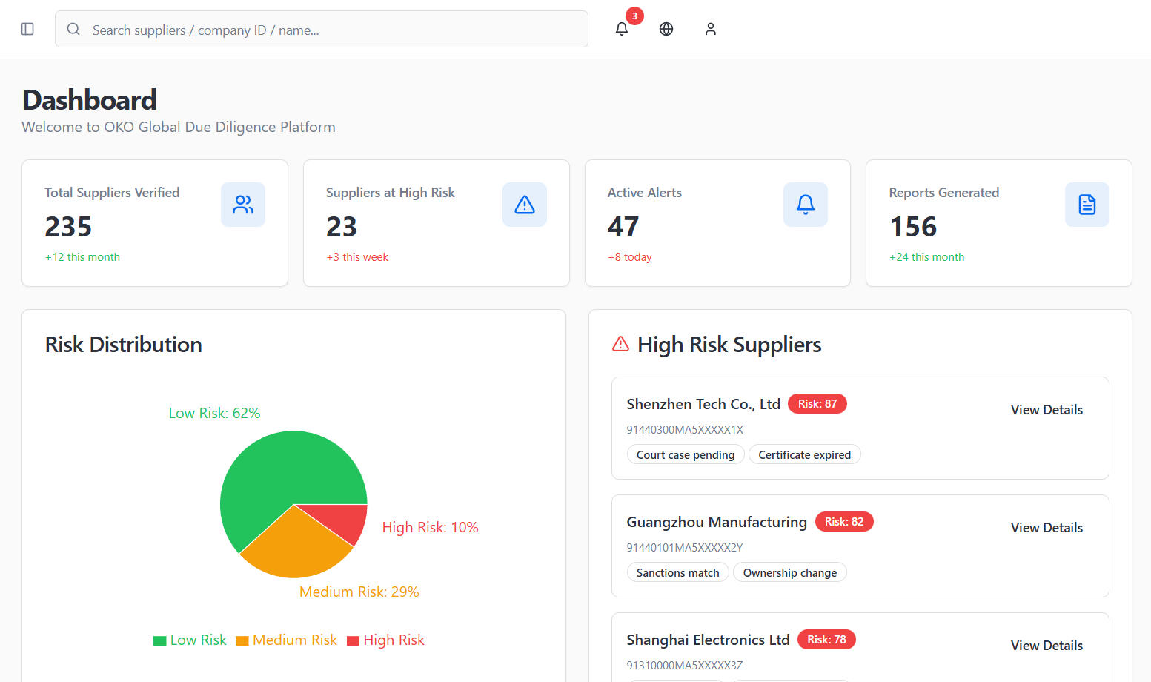Click the Suppliers at High Risk warning icon
The width and height of the screenshot is (1151, 682).
coord(525,205)
